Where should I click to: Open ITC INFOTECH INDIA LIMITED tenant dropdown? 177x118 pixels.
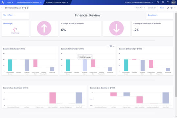tap(139, 2)
